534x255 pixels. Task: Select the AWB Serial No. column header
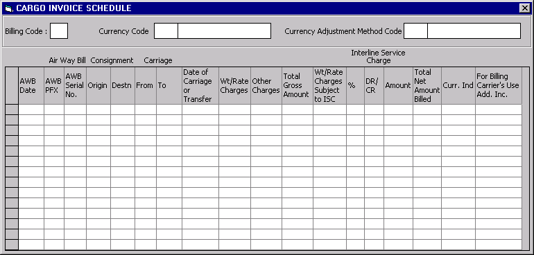point(76,86)
